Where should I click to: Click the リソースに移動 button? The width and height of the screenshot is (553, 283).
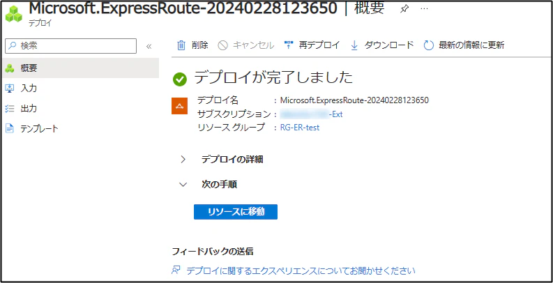(x=236, y=212)
